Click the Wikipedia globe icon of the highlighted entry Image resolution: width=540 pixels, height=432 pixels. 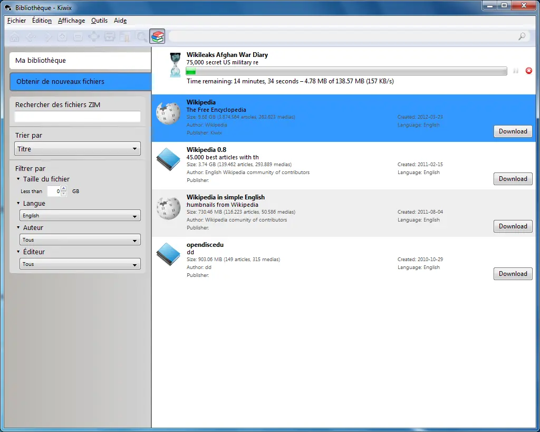[168, 112]
